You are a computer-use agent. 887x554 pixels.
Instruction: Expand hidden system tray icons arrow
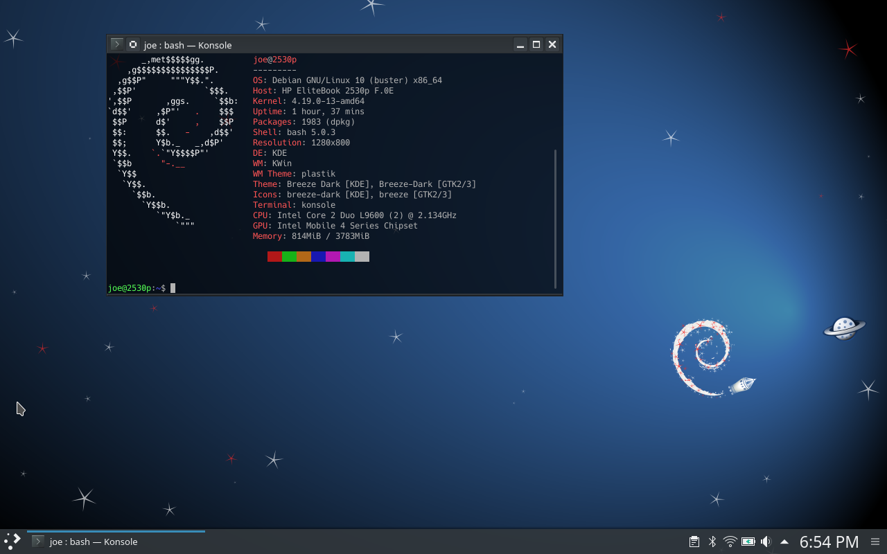tap(784, 542)
